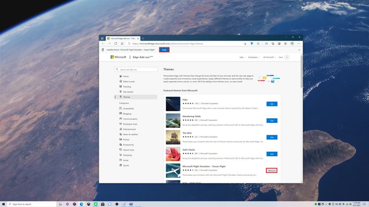Reload the page with the refresh icon
This screenshot has height=207, width=369.
[x=116, y=43]
